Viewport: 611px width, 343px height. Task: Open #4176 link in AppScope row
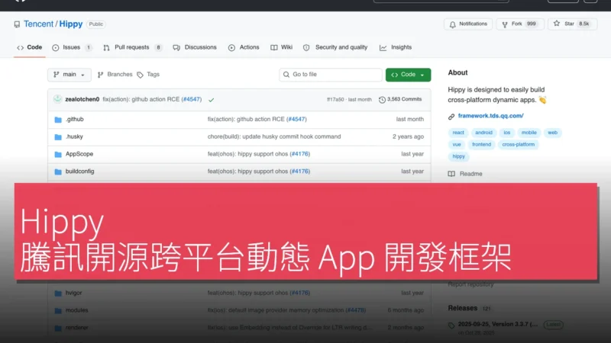pos(299,154)
